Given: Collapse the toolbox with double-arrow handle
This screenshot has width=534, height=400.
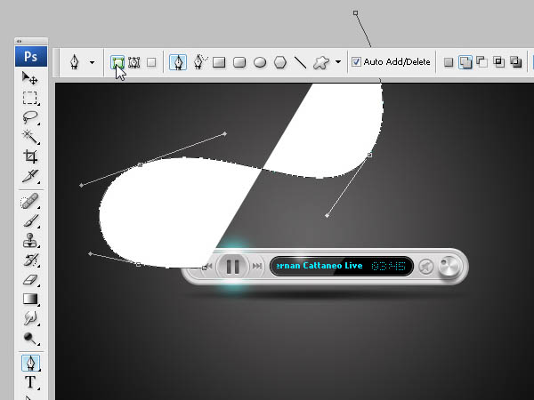Looking at the screenshot, I should click(19, 41).
